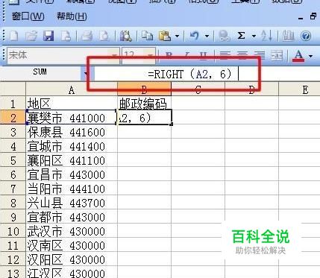
Task: Click the Align Left icon
Action: pyautogui.click(x=225, y=55)
